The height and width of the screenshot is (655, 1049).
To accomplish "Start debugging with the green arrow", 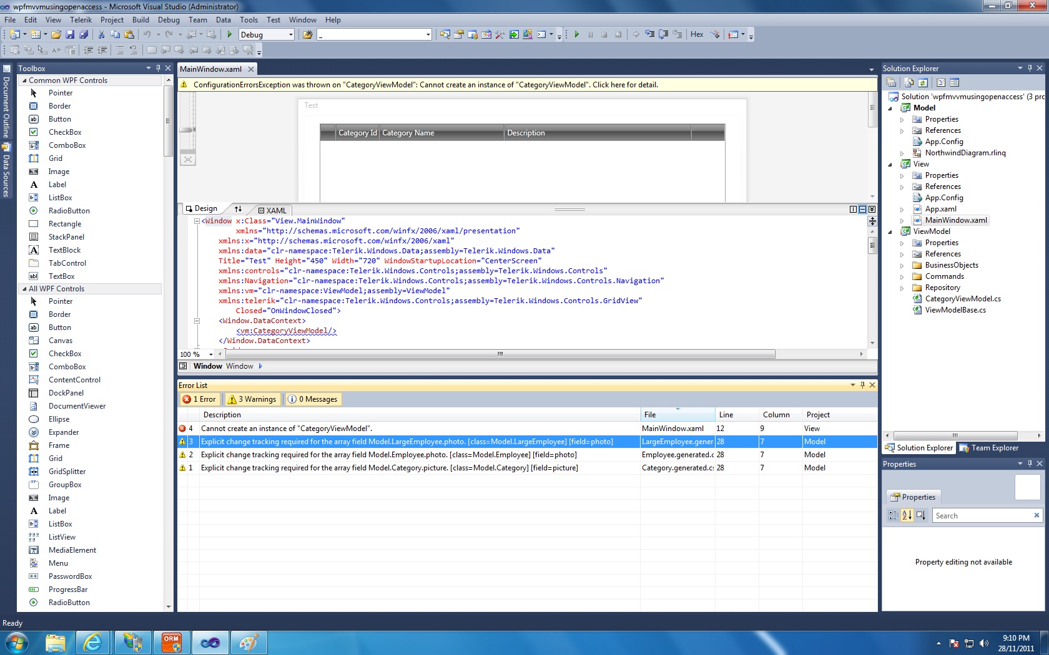I will [230, 35].
